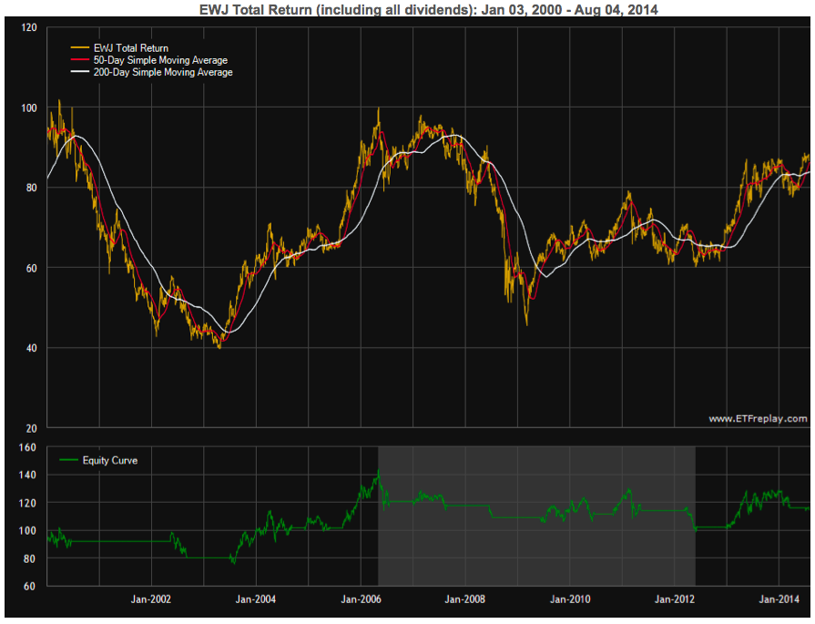The image size is (815, 624).
Task: Click the 160 label on the equity axis
Action: 27,447
